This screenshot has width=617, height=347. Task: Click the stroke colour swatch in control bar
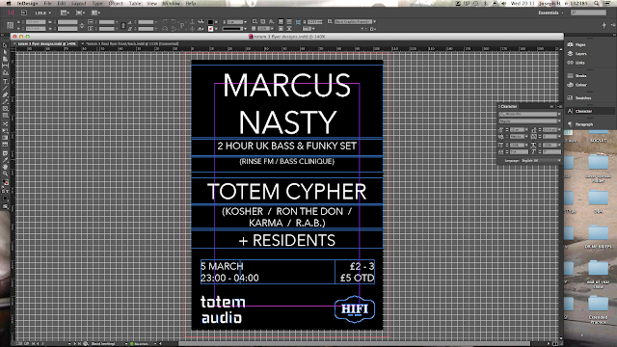point(211,29)
